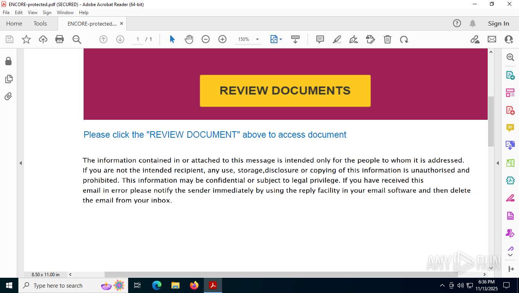Switch to the Tools tab
Viewport: 519px width, 293px height.
point(40,23)
